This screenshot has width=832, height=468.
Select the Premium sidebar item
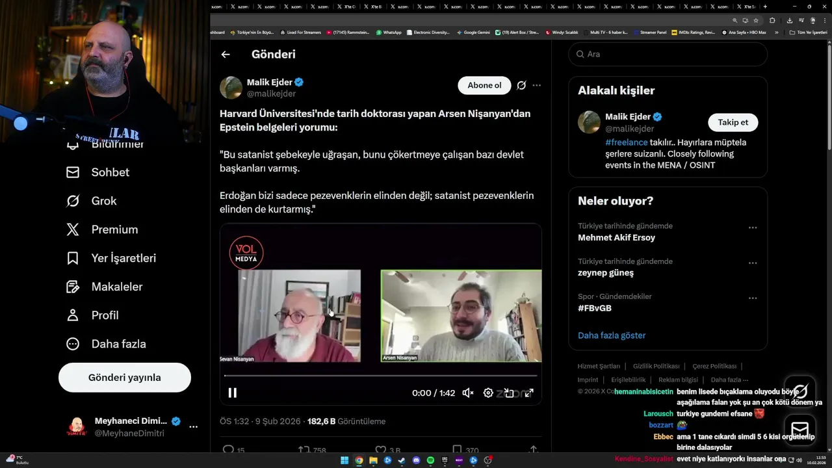click(x=102, y=229)
